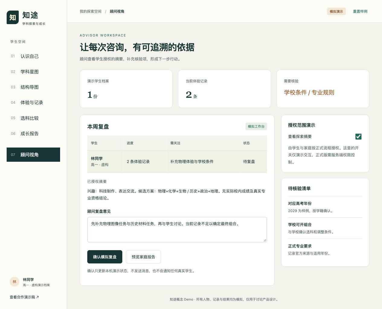The image size is (382, 309).
Task: Open 认识自己 in the sidebar
Action: click(x=33, y=56)
